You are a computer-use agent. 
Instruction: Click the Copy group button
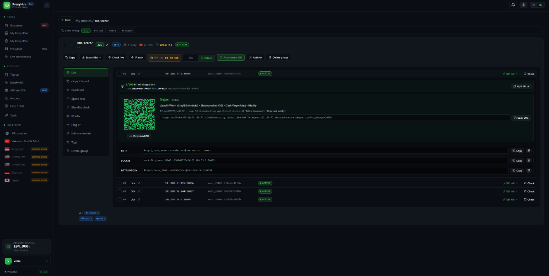[x=70, y=58]
